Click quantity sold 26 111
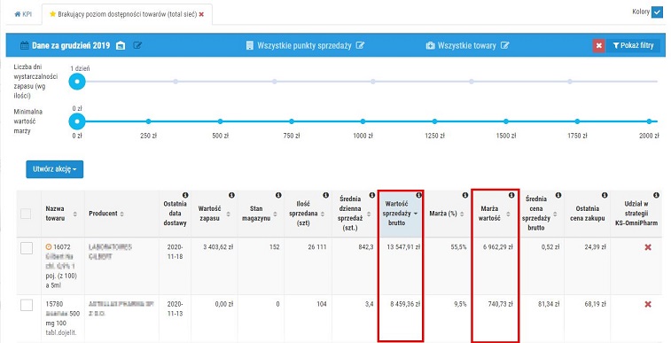This screenshot has width=671, height=343. click(x=317, y=247)
